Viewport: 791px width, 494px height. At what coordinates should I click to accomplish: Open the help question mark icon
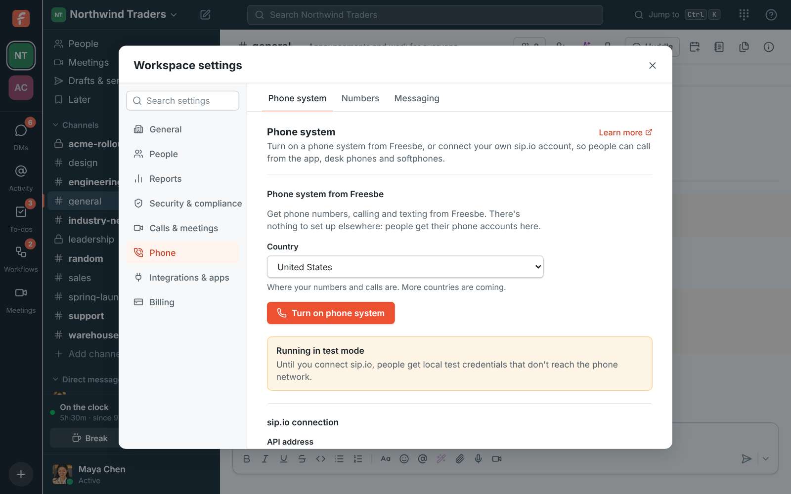(x=771, y=15)
